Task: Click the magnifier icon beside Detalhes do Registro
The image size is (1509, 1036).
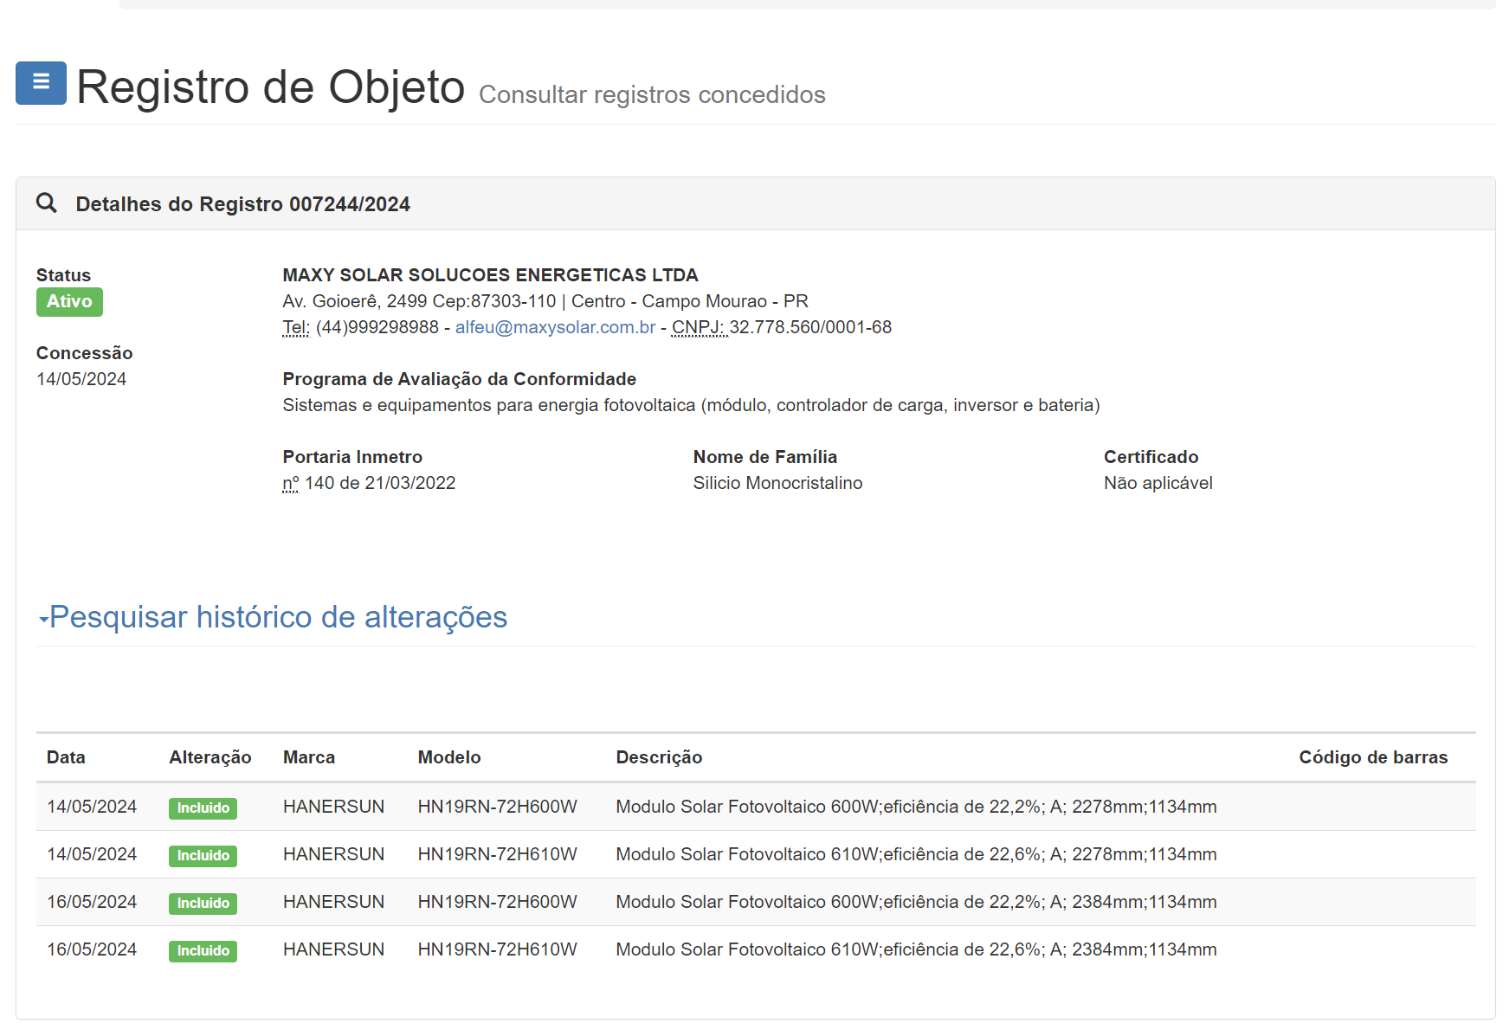Action: coord(47,203)
